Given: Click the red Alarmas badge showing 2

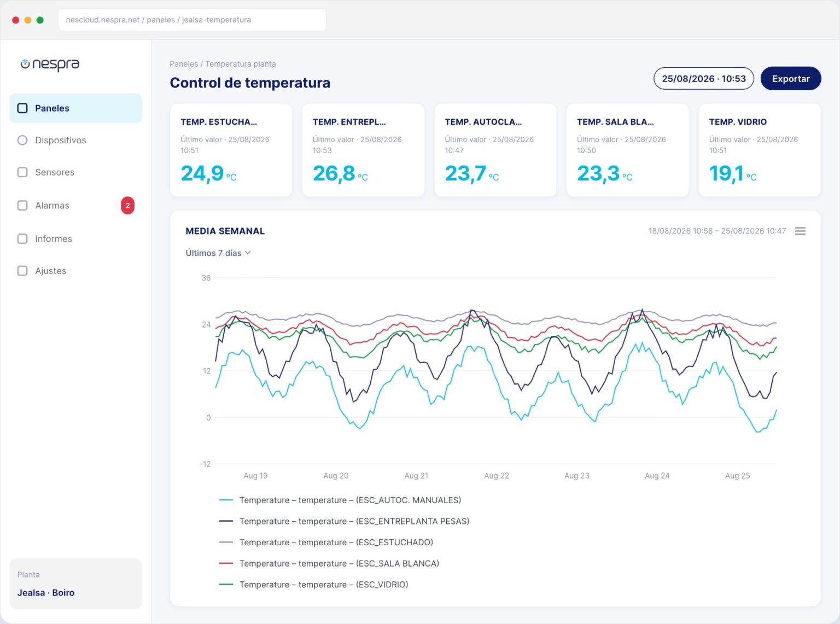Looking at the screenshot, I should tap(127, 206).
